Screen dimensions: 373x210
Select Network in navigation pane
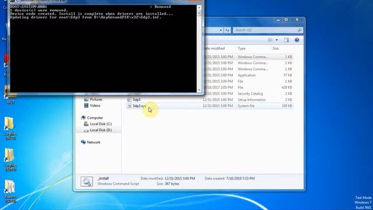pyautogui.click(x=93, y=142)
